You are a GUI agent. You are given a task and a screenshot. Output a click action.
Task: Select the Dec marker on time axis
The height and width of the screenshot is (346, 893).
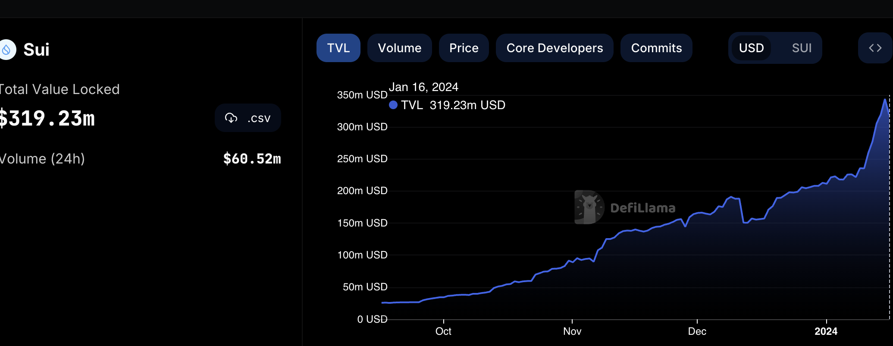click(x=697, y=331)
